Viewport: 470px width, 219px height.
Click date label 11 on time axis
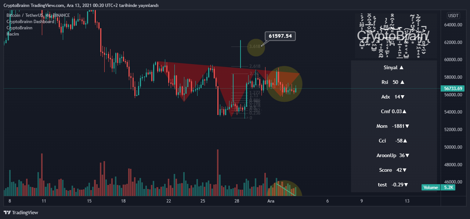44,201
